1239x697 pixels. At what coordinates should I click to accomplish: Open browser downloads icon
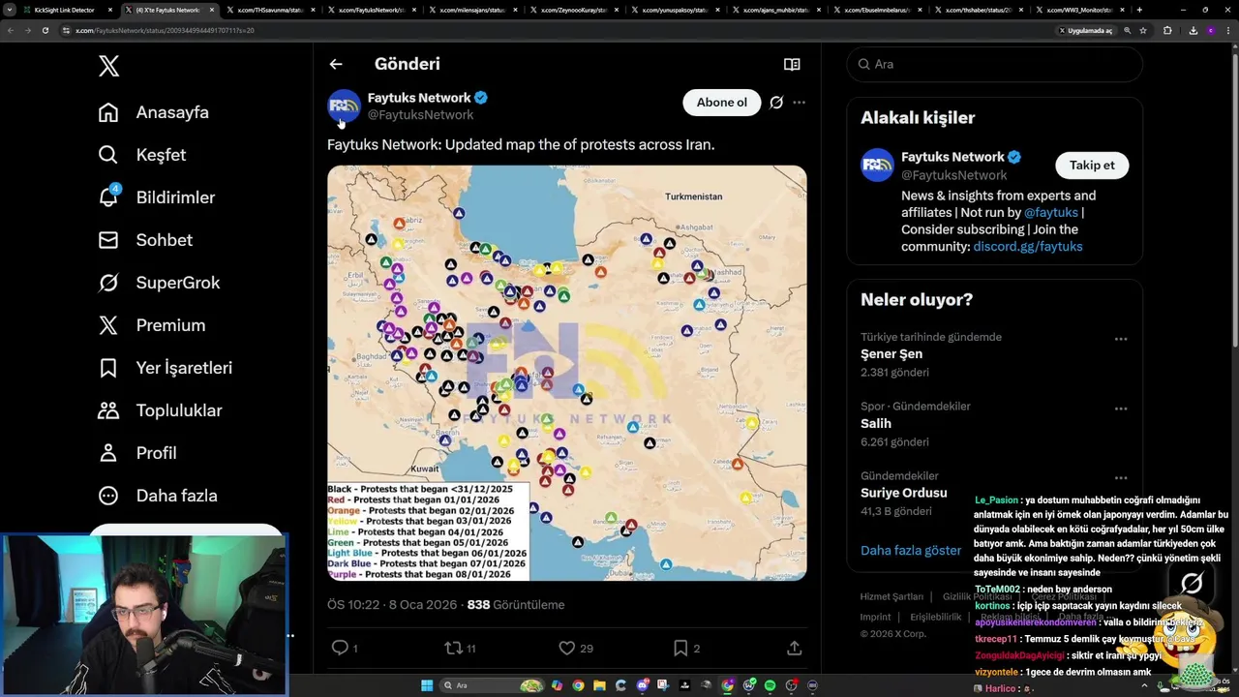tap(1193, 30)
